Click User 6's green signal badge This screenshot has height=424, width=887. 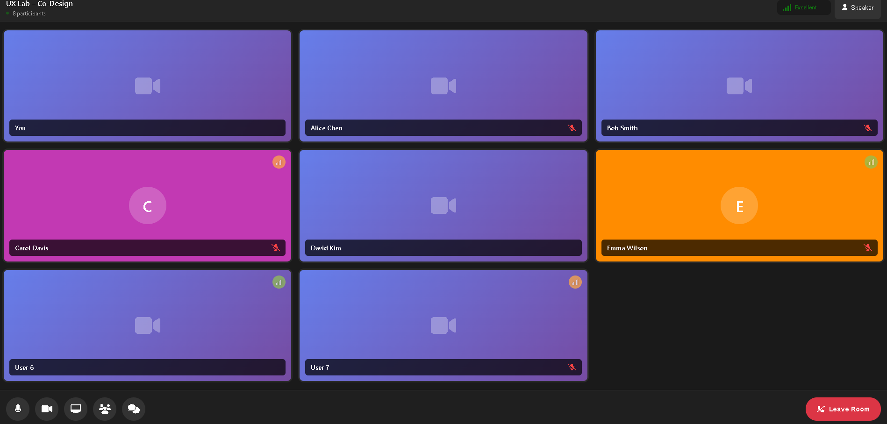(279, 282)
